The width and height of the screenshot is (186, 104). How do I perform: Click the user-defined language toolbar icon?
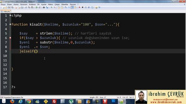tap(76, 8)
